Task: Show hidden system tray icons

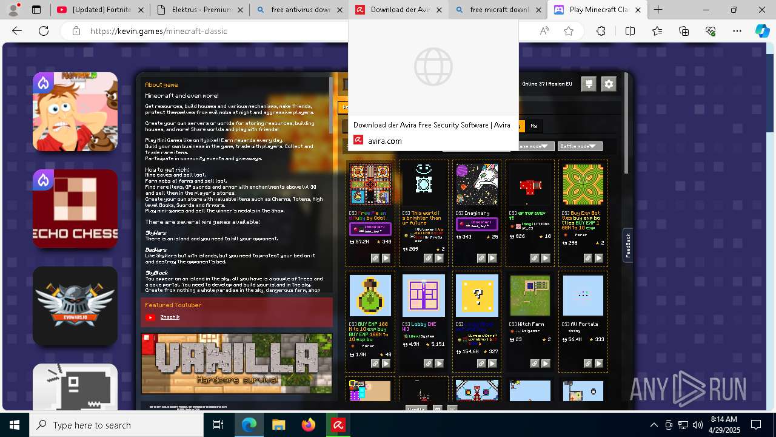Action: pyautogui.click(x=654, y=425)
